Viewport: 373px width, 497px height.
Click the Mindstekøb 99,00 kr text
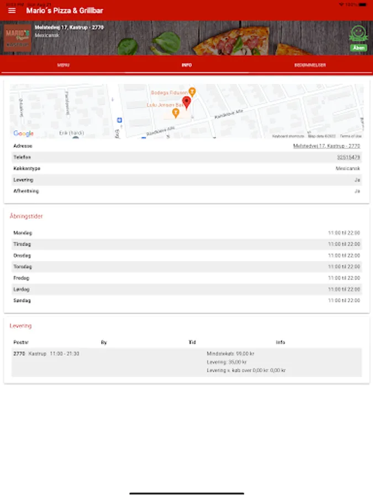(x=230, y=354)
